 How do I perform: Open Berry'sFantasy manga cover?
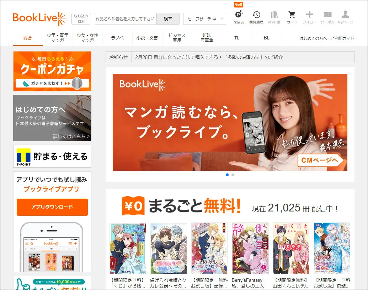coord(250,248)
